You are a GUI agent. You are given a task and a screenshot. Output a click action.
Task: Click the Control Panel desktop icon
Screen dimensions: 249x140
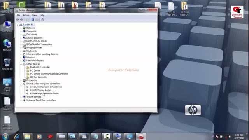coord(7,85)
